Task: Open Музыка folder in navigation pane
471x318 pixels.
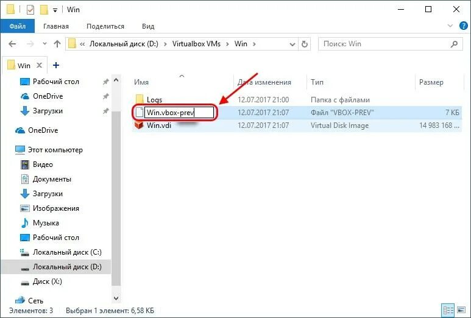Action: coord(39,223)
